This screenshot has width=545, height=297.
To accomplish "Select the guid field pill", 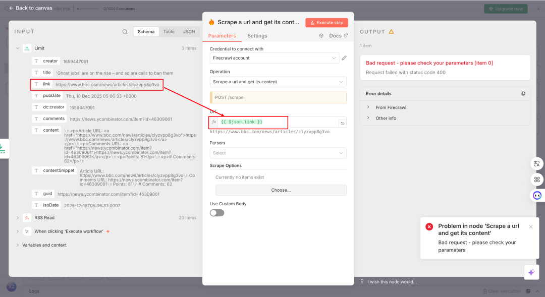I will click(x=43, y=194).
